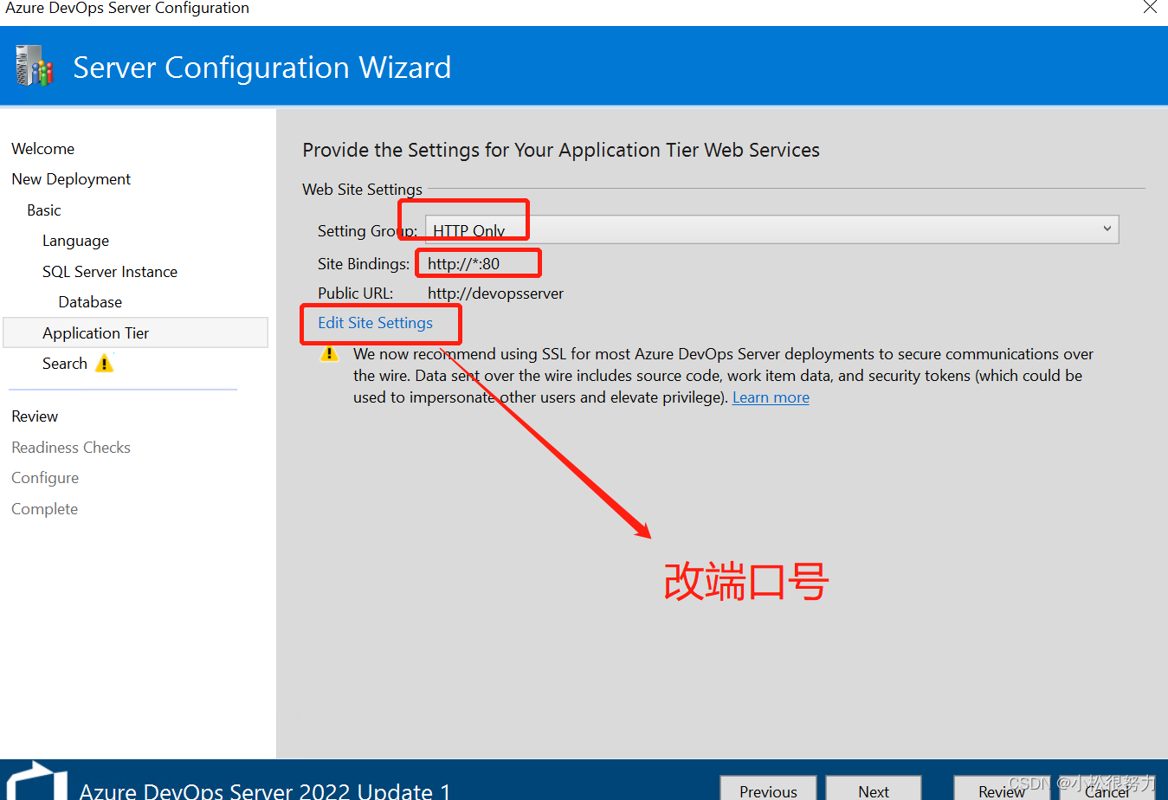This screenshot has height=800, width=1168.
Task: Click the SSL recommendation warning text
Action: [723, 376]
